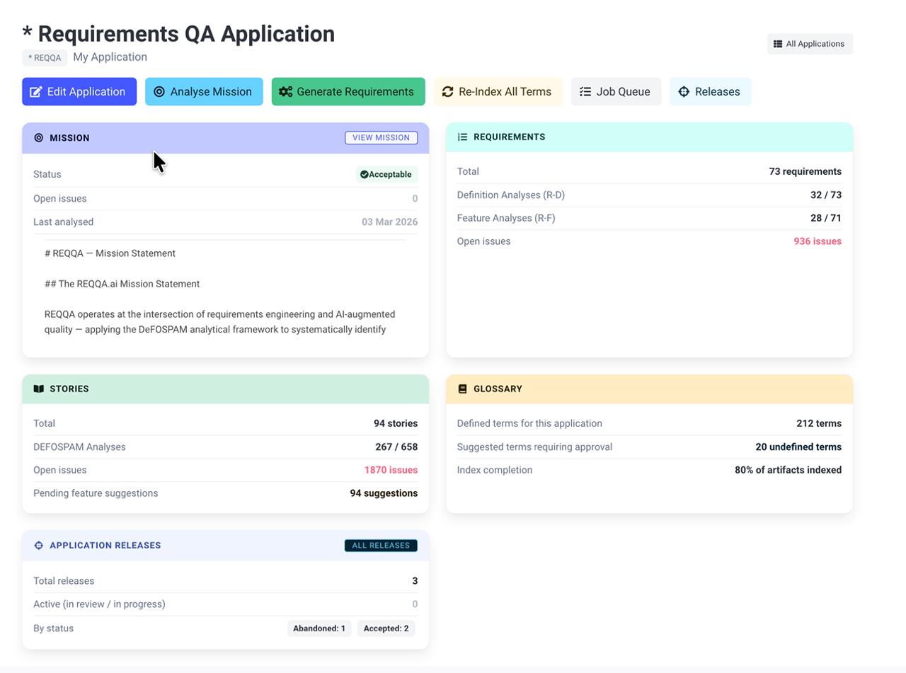Click the Mission card bullseye icon
Image resolution: width=906 pixels, height=673 pixels.
pos(39,138)
